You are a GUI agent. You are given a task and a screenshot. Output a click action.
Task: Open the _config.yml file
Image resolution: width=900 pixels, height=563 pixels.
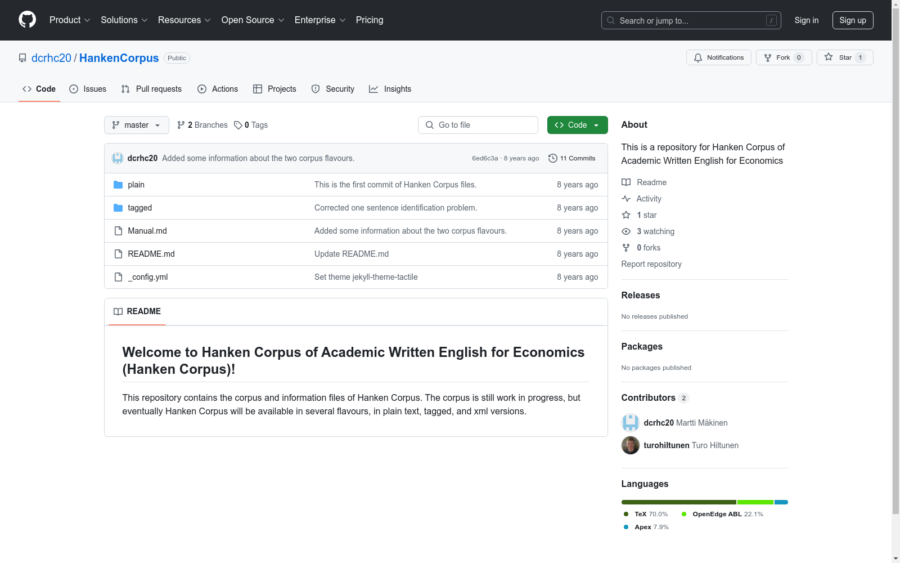point(148,277)
